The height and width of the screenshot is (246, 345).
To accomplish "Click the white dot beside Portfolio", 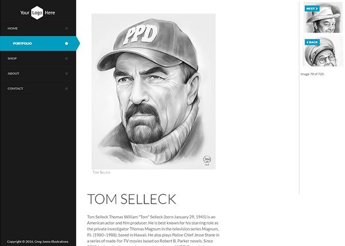I will click(67, 44).
